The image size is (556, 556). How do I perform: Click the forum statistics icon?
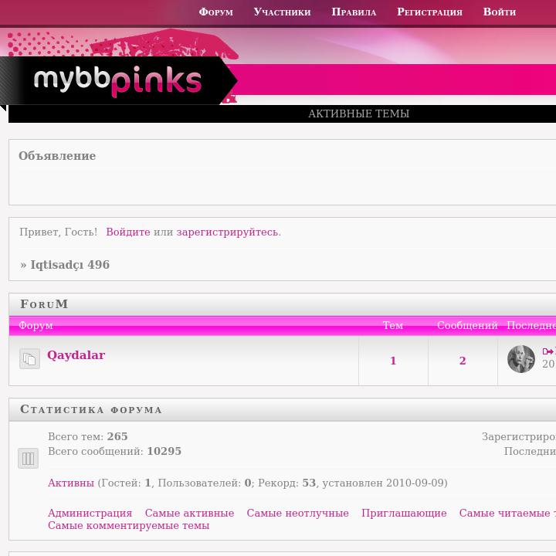(28, 458)
